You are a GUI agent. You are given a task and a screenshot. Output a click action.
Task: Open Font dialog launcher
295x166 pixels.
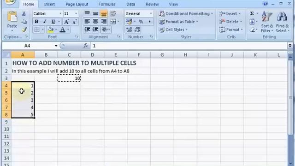coord(77,36)
